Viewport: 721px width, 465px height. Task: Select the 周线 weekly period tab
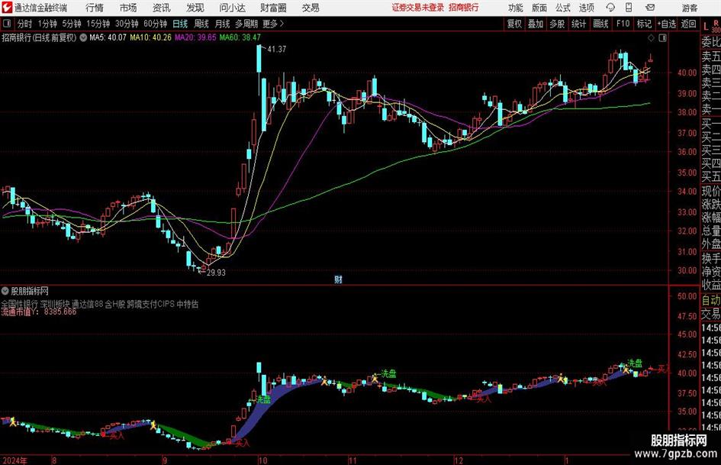(x=201, y=24)
